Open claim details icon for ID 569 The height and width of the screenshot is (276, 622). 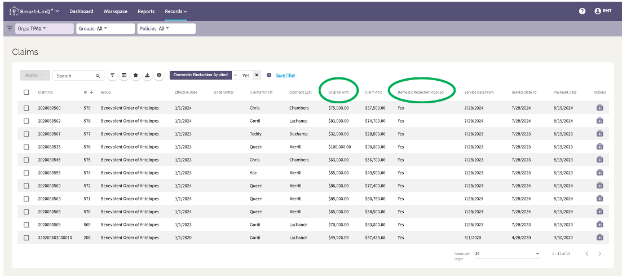(600, 225)
